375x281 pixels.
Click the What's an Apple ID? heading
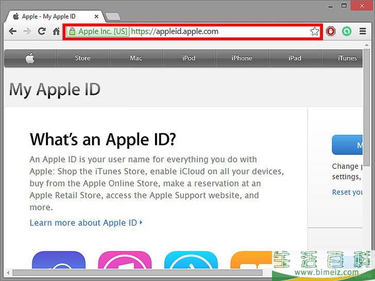tap(103, 139)
